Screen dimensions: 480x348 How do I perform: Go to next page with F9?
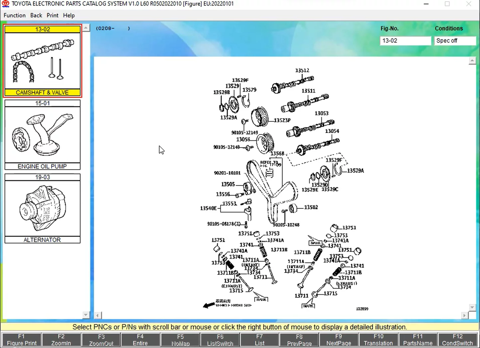point(338,340)
